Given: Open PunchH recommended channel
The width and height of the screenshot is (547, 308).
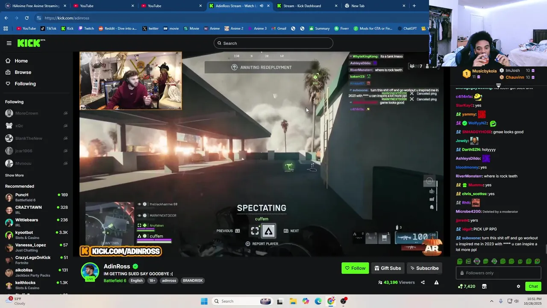Looking at the screenshot, I should click(36, 197).
